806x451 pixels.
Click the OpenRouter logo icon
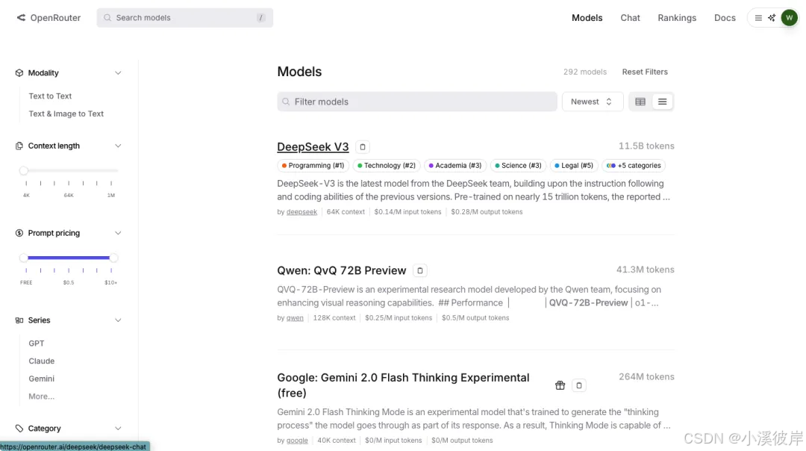[x=21, y=17]
